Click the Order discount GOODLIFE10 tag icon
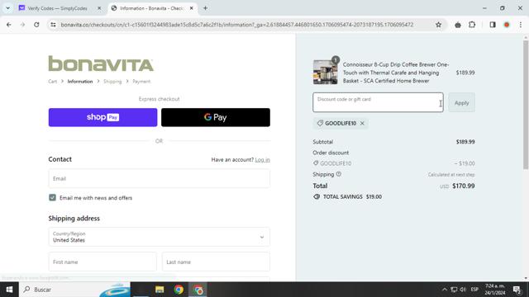This screenshot has width=529, height=297. [x=316, y=163]
